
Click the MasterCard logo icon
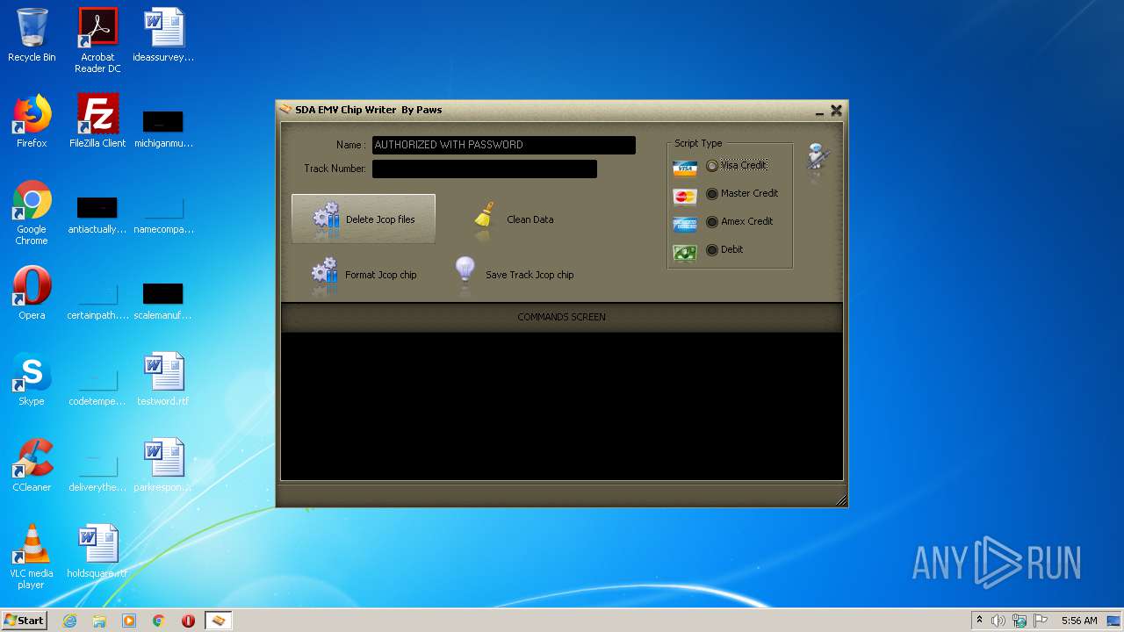click(x=685, y=197)
